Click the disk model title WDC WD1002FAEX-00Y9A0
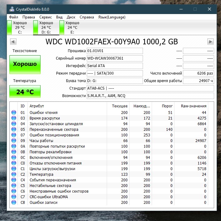The width and height of the screenshot is (221, 221). click(93, 42)
